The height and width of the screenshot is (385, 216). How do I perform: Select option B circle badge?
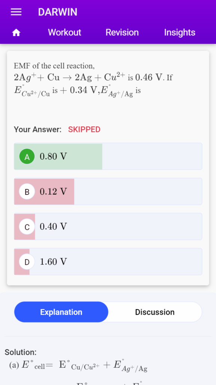tap(27, 191)
